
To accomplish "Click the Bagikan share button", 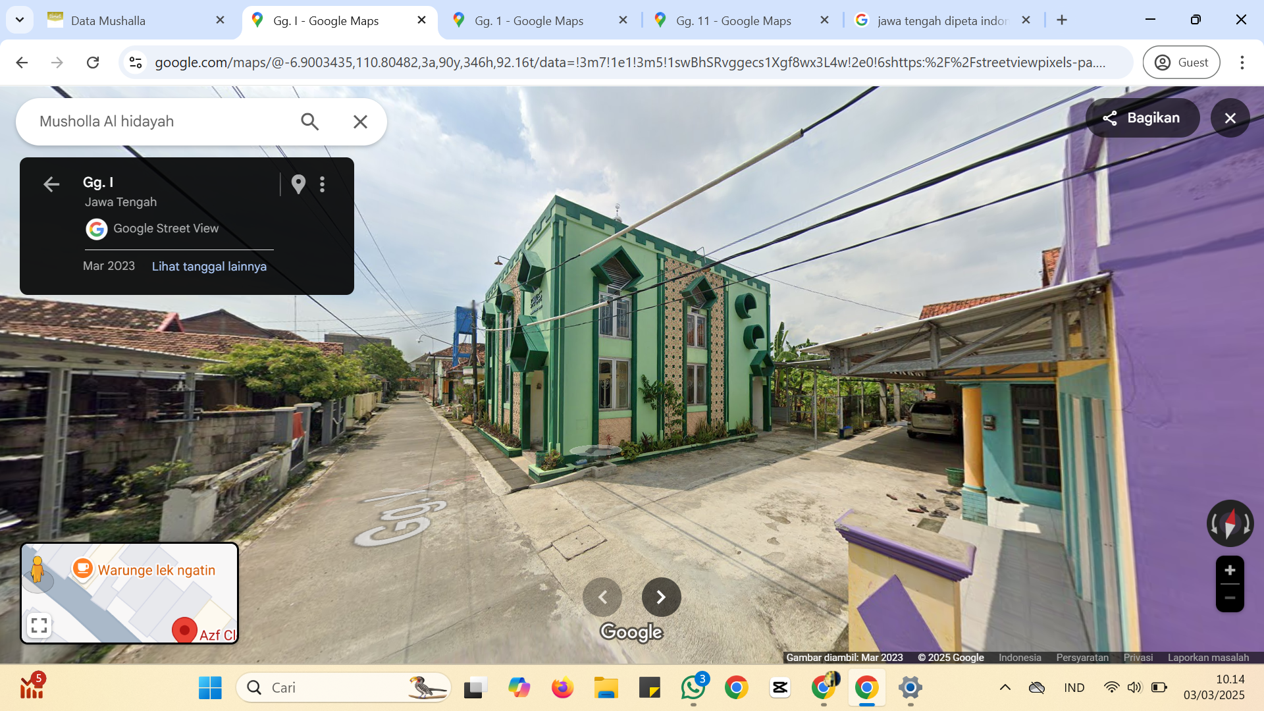I will click(1142, 118).
